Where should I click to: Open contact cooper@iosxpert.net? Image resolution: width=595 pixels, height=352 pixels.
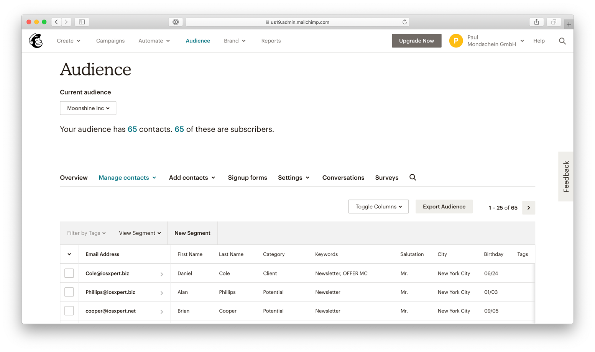(x=111, y=311)
